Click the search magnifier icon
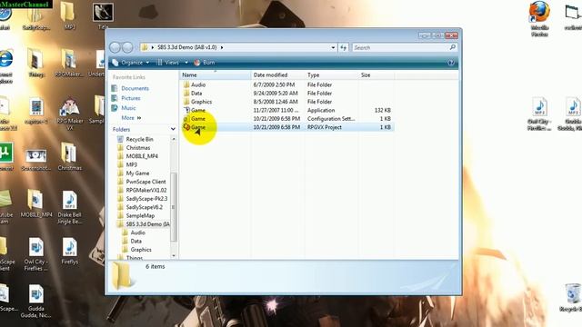The width and height of the screenshot is (582, 327). [x=452, y=47]
